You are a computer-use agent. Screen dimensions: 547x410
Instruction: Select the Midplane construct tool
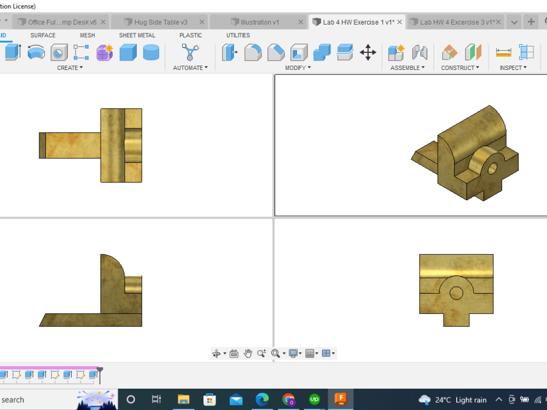pyautogui.click(x=473, y=52)
